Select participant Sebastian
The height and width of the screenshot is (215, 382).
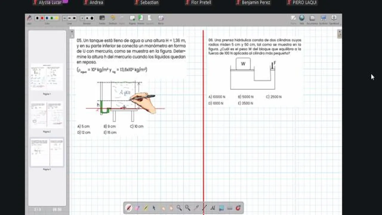147,2
